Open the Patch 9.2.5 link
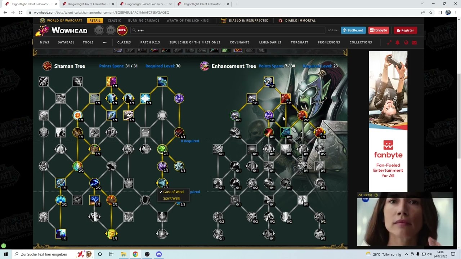This screenshot has height=259, width=461. pos(150,42)
